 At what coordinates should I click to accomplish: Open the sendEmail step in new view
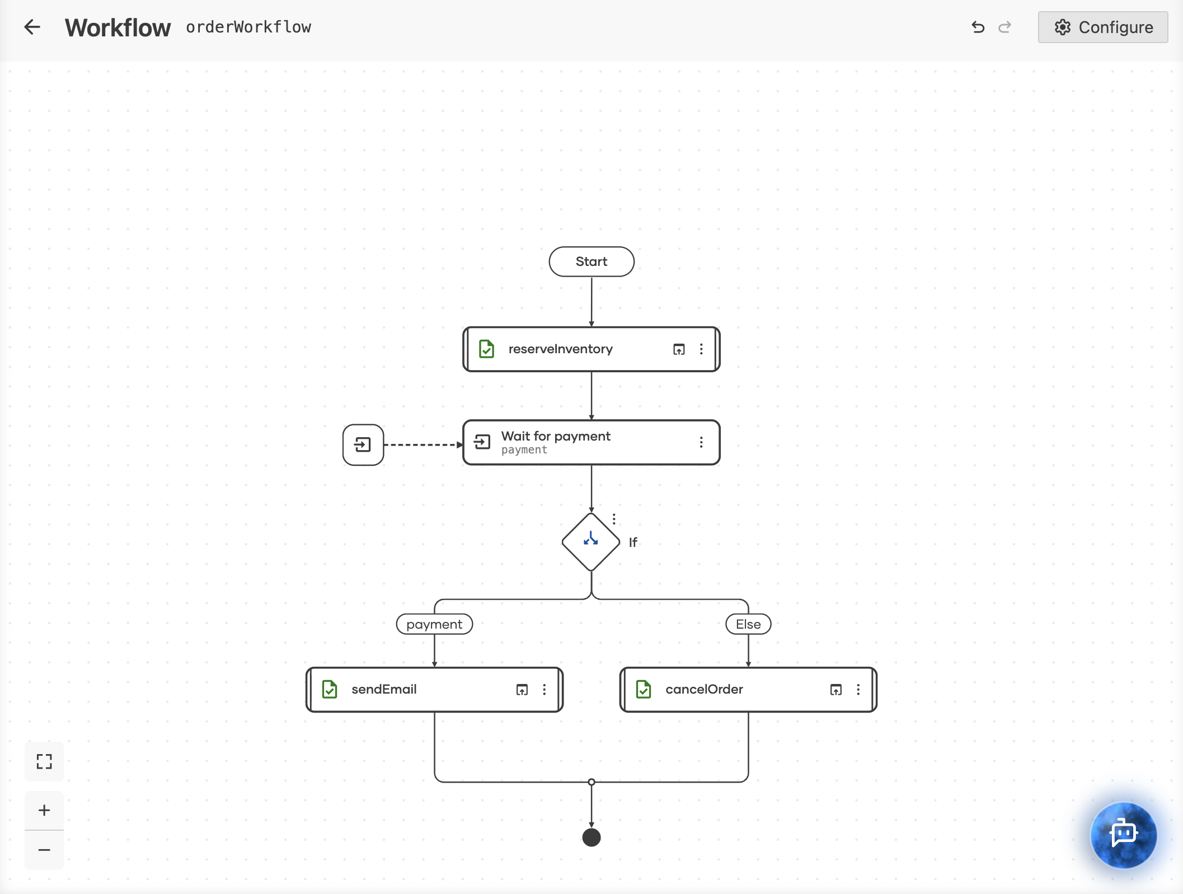(522, 690)
